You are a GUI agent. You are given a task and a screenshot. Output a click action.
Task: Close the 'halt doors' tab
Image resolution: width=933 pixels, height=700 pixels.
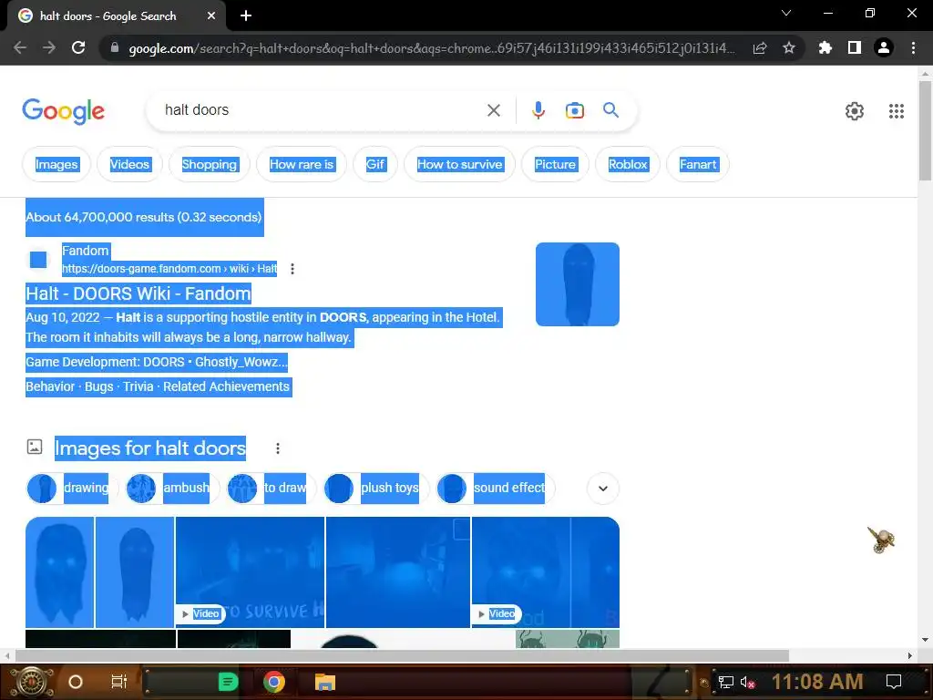211,16
